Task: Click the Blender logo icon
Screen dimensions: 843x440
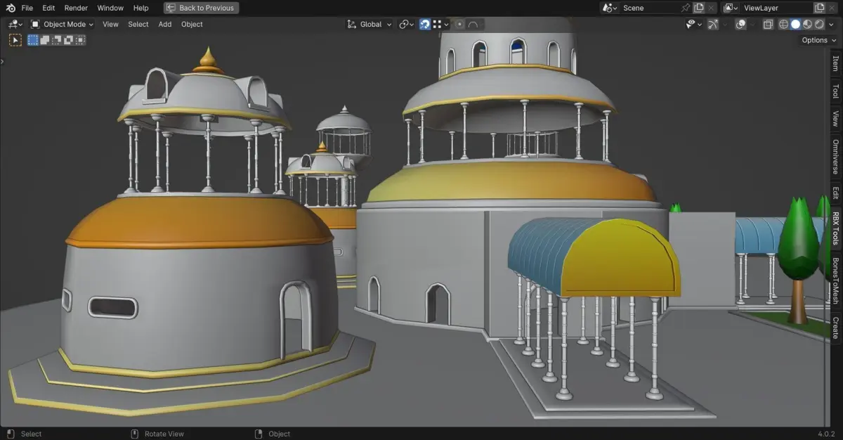Action: click(x=10, y=8)
